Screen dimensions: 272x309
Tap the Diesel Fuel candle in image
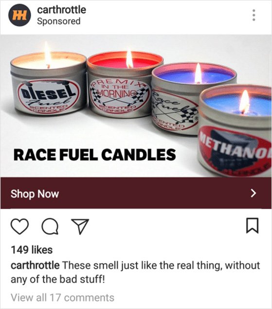coord(48,84)
